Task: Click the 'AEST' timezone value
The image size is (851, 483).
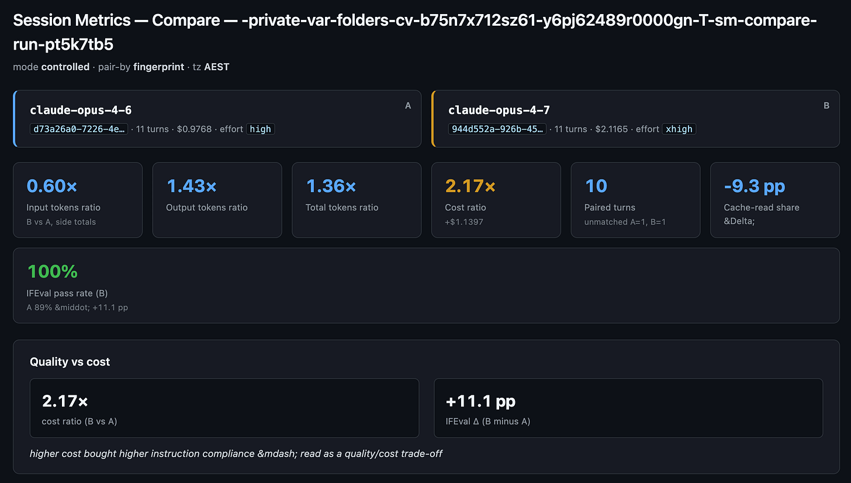Action: [217, 67]
